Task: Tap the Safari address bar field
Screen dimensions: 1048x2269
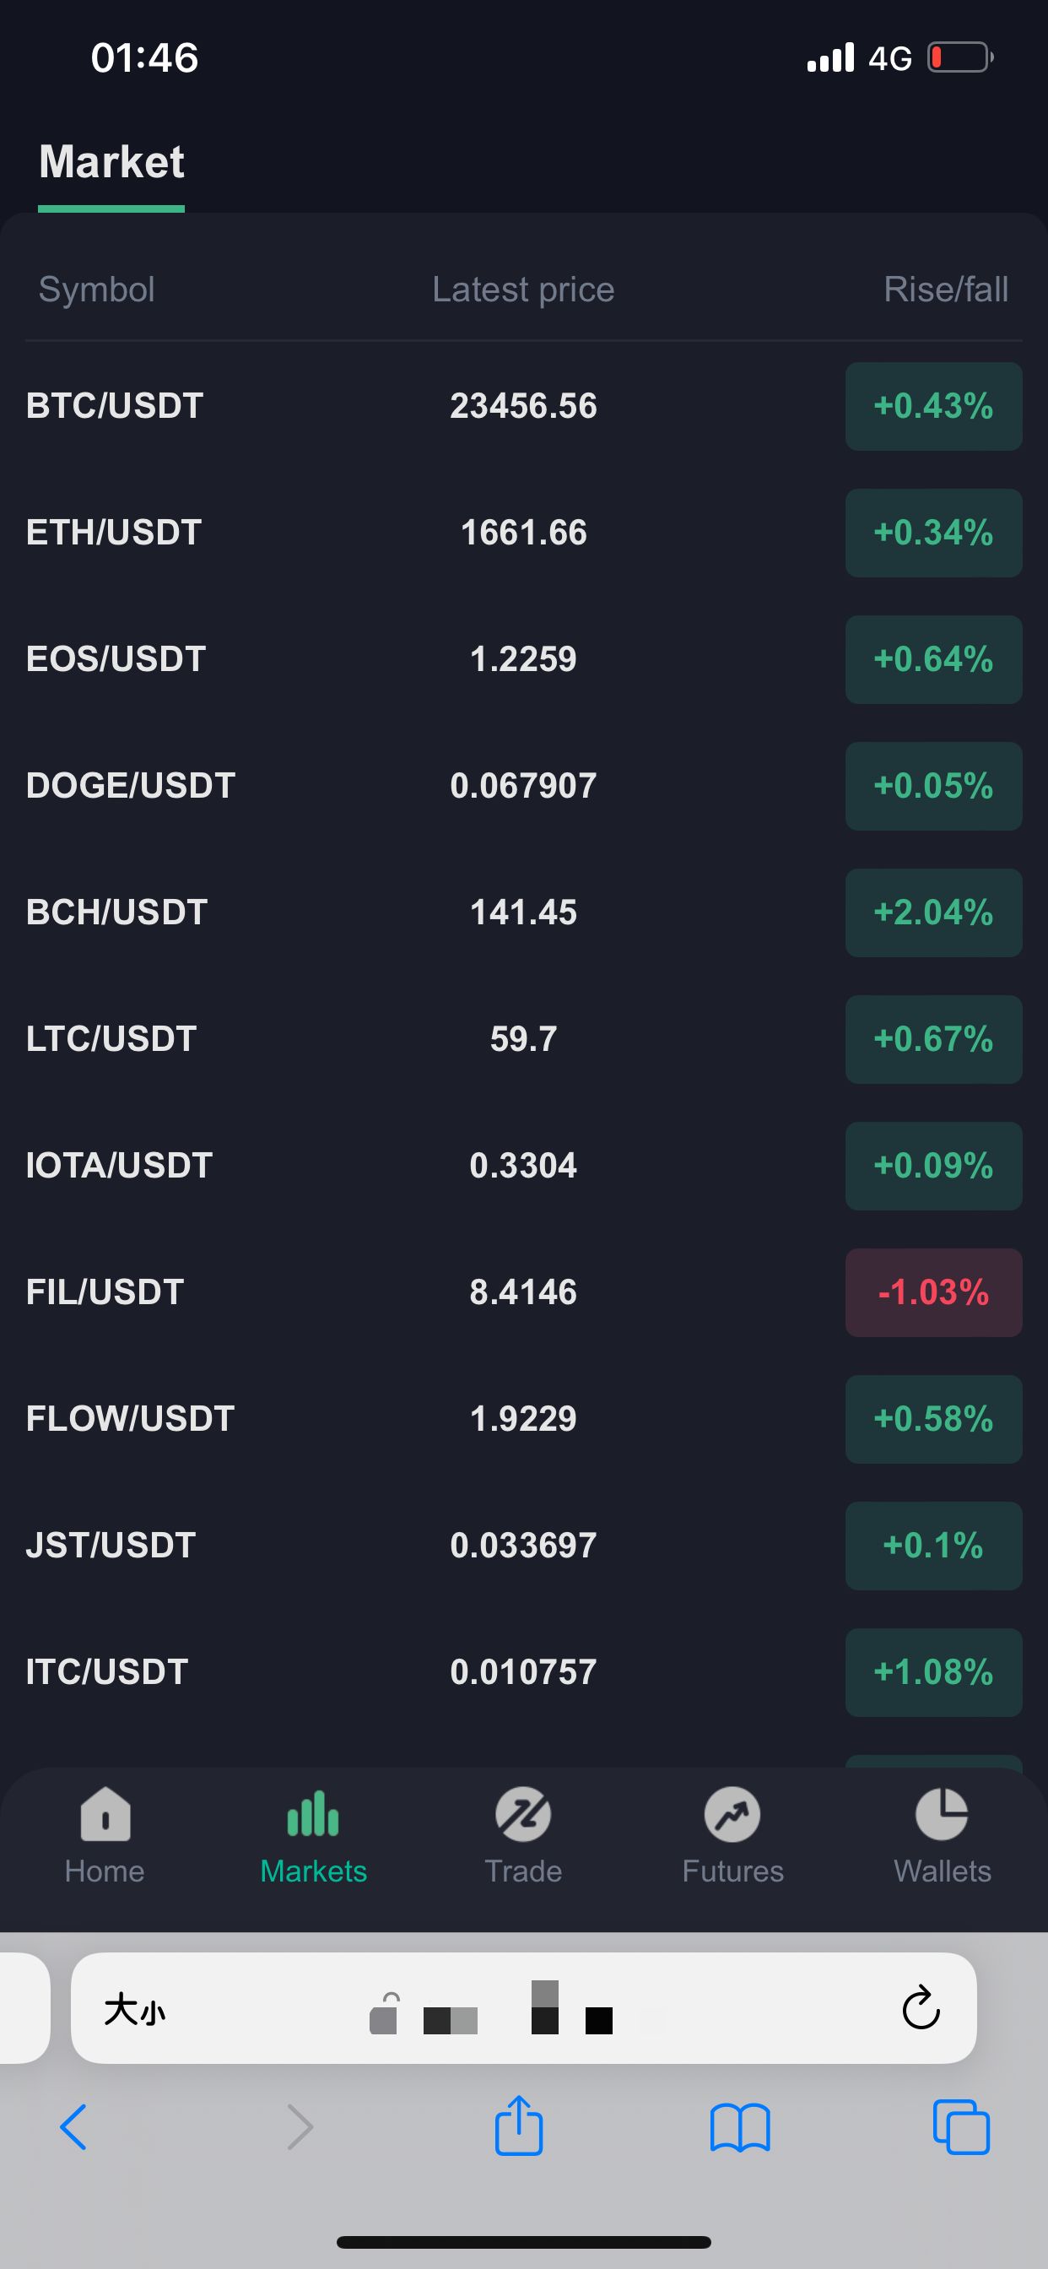Action: tap(523, 2008)
